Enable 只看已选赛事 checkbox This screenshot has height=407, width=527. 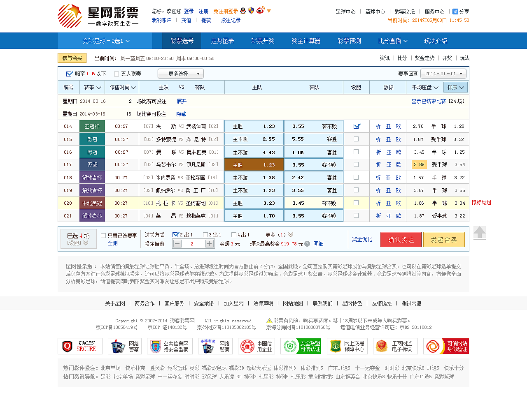103,235
